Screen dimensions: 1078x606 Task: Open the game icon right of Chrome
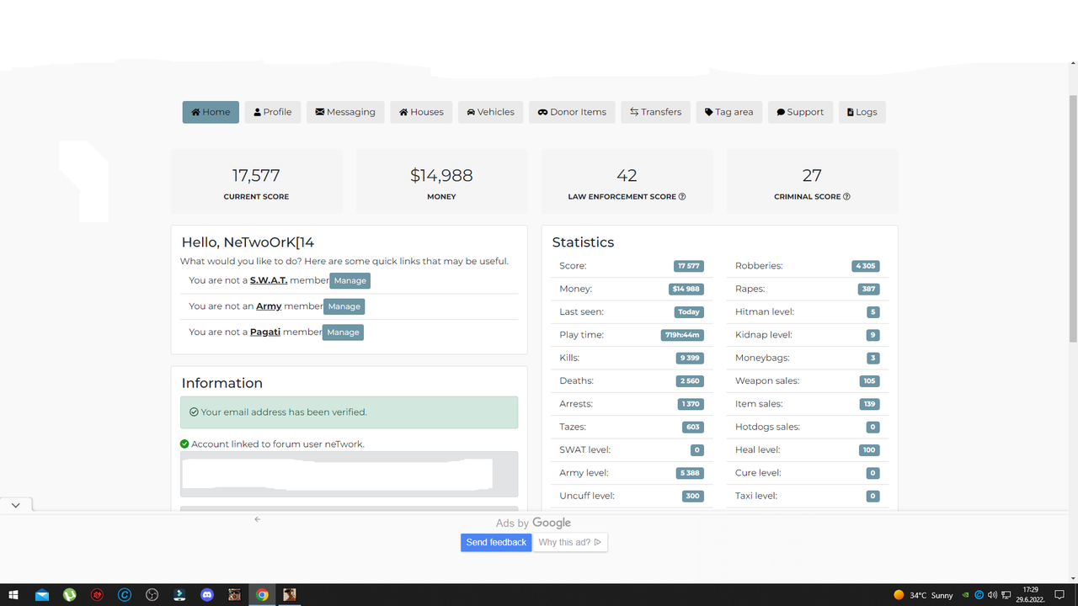[x=290, y=595]
